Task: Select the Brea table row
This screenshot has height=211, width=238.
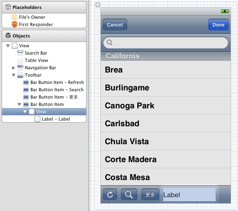Action: pyautogui.click(x=166, y=70)
